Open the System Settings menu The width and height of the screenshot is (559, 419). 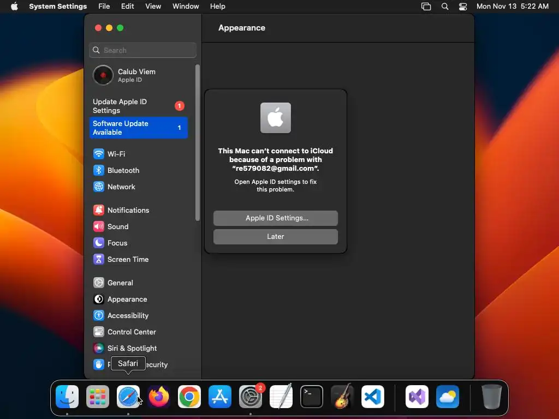coord(58,7)
